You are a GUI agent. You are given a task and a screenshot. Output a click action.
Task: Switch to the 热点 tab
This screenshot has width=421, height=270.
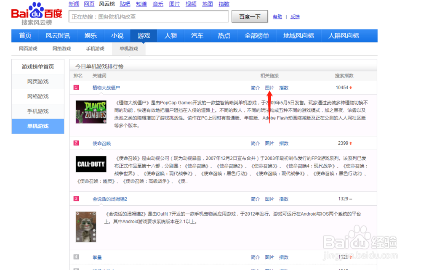pyautogui.click(x=224, y=36)
